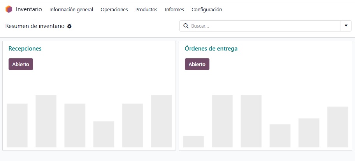
Task: Open the Órdenes de entrega card title
Action: point(211,48)
